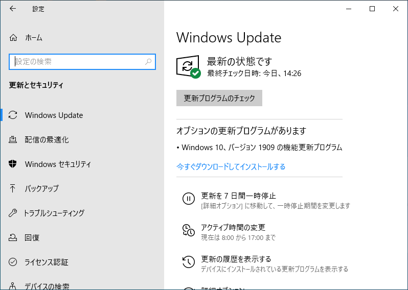The image size is (408, 290).
Task: Click オプションの更新プログラムがあります heading
Action: 241,131
